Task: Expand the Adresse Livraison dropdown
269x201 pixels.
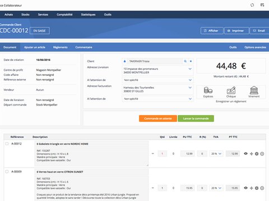Action: (190, 69)
